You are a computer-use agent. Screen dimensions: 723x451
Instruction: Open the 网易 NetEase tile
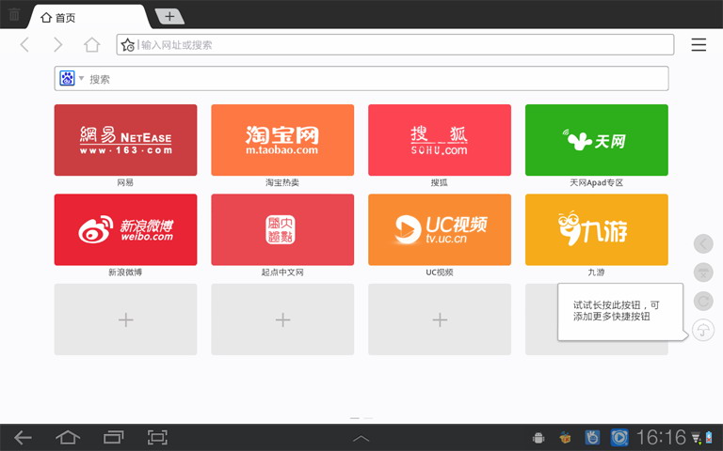coord(125,140)
